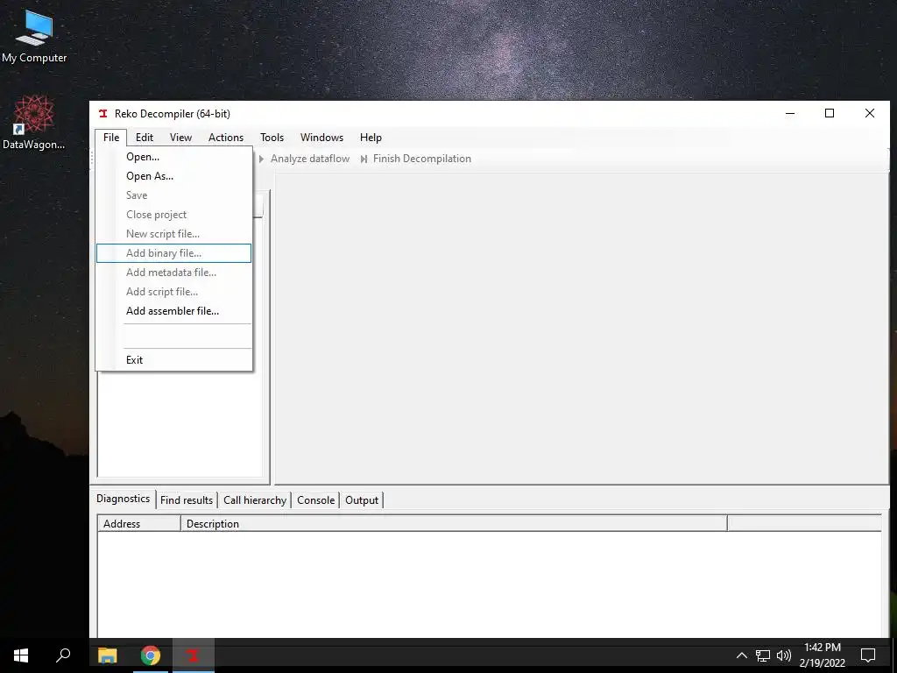This screenshot has height=673, width=897.
Task: Click the Finish Decompilation skip icon
Action: [x=364, y=159]
